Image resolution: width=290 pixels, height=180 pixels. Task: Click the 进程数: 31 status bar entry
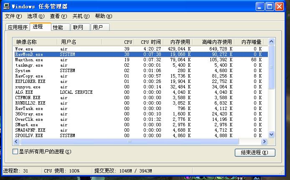click(x=15, y=171)
